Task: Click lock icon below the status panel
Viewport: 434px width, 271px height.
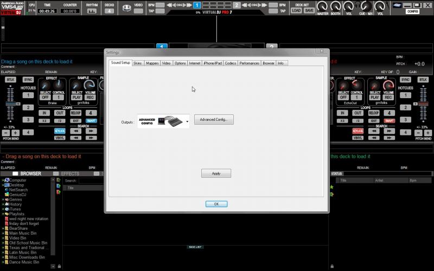Action: click(332, 266)
